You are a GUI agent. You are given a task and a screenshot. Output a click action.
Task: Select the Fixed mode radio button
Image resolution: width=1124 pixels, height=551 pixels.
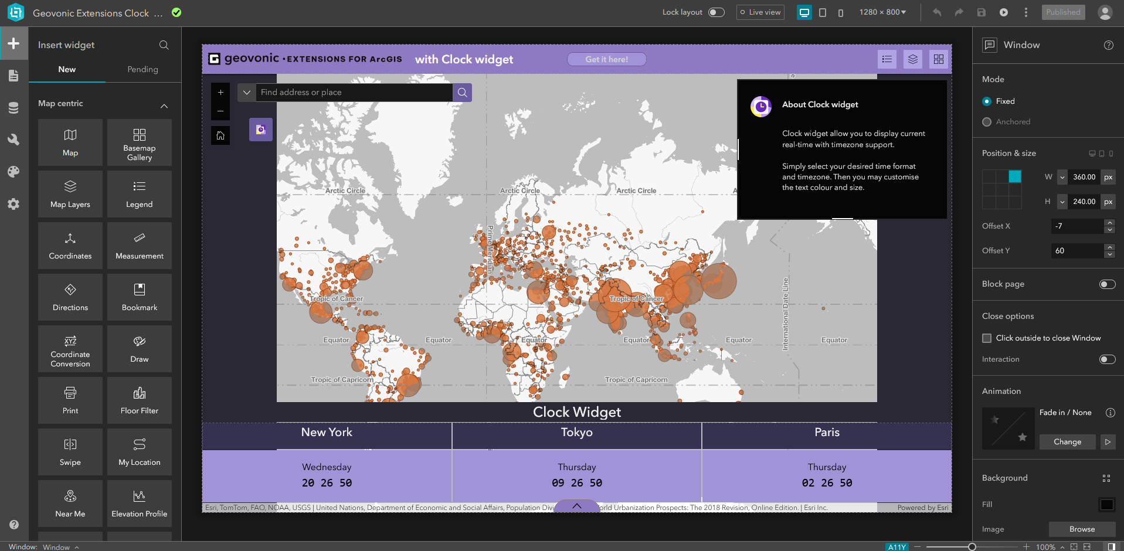987,101
